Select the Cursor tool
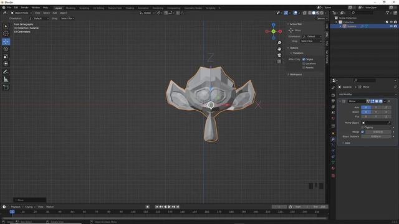399x224 pixels. (x=6, y=34)
